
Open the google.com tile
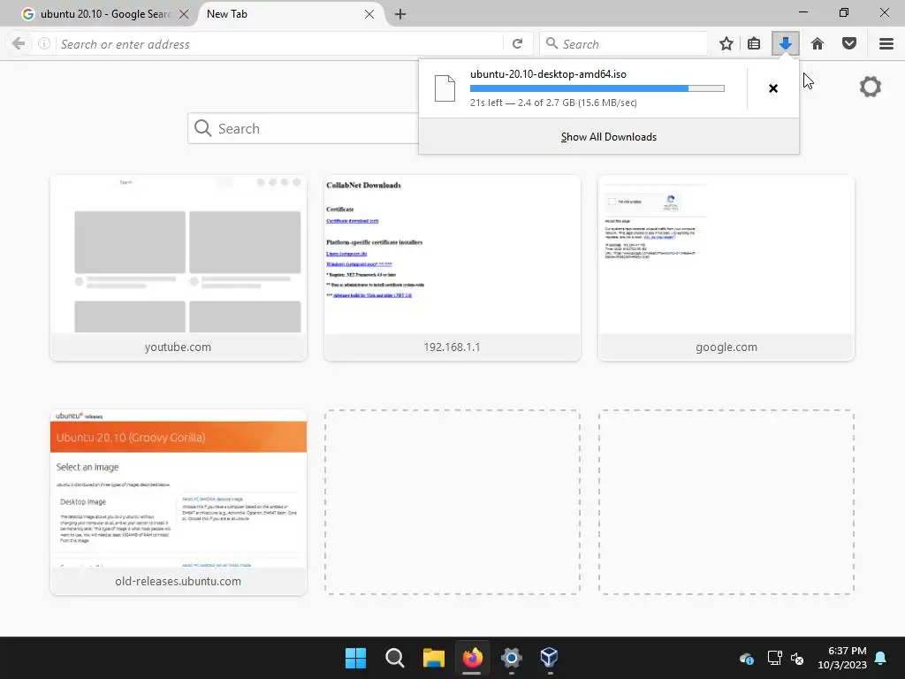[726, 268]
